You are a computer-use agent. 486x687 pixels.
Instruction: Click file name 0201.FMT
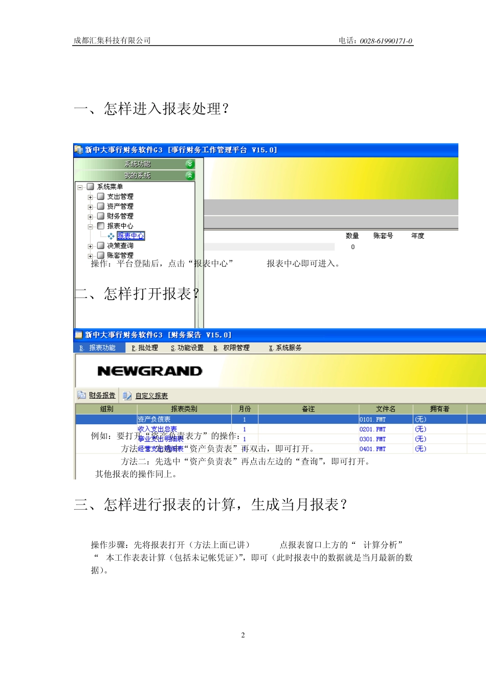click(372, 429)
